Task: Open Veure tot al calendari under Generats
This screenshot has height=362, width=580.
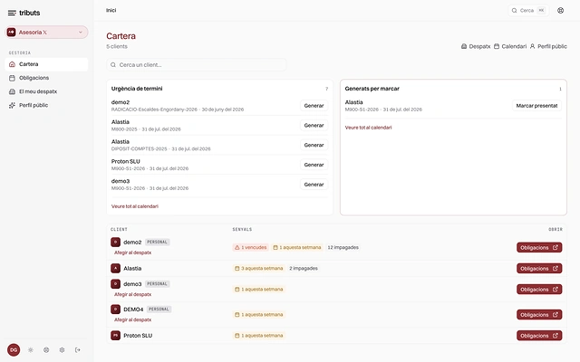Action: pyautogui.click(x=368, y=128)
